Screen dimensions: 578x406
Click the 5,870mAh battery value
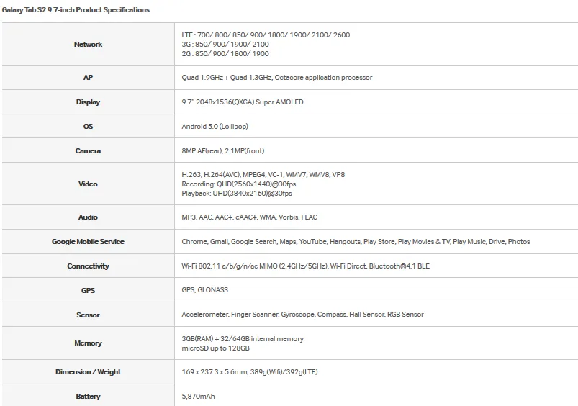click(198, 397)
